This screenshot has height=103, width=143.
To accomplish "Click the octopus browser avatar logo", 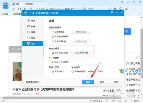I will coord(6,5).
